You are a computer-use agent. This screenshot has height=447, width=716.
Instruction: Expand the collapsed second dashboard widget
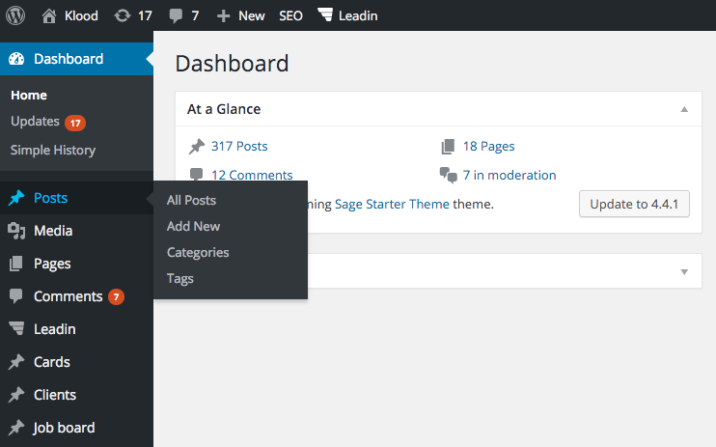[x=684, y=271]
